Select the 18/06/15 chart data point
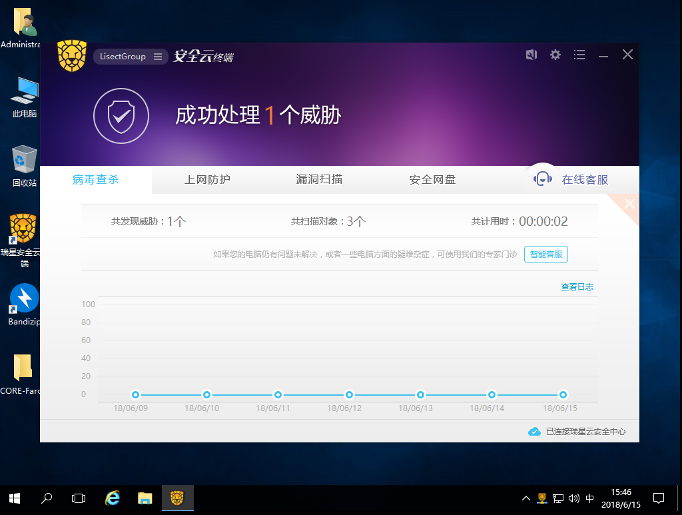The width and height of the screenshot is (682, 515). coord(563,395)
